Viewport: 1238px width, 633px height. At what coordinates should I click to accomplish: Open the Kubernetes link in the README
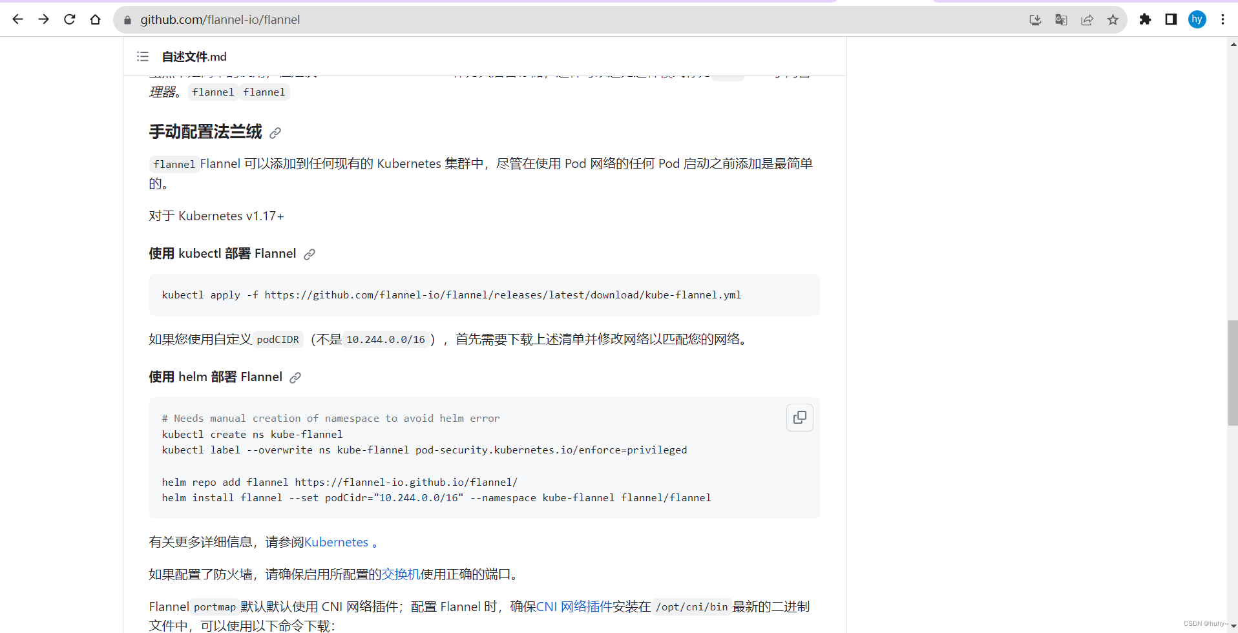(x=337, y=542)
